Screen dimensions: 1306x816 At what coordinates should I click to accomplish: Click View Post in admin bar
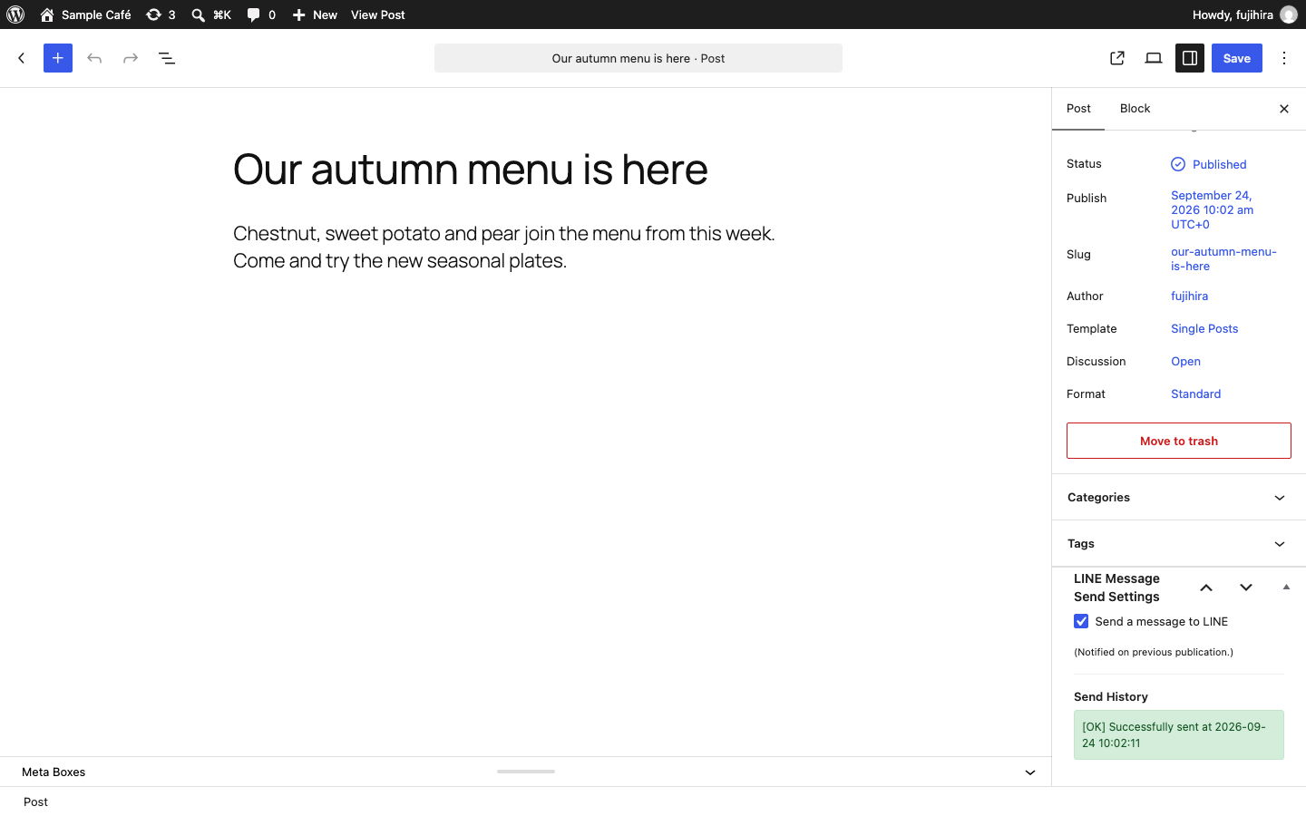pos(378,15)
